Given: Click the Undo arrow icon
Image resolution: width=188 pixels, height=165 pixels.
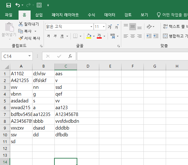Looking at the screenshot, I should tap(18, 5).
